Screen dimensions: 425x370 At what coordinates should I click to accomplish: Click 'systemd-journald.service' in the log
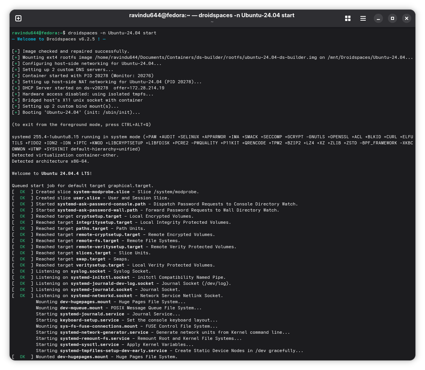point(92,314)
